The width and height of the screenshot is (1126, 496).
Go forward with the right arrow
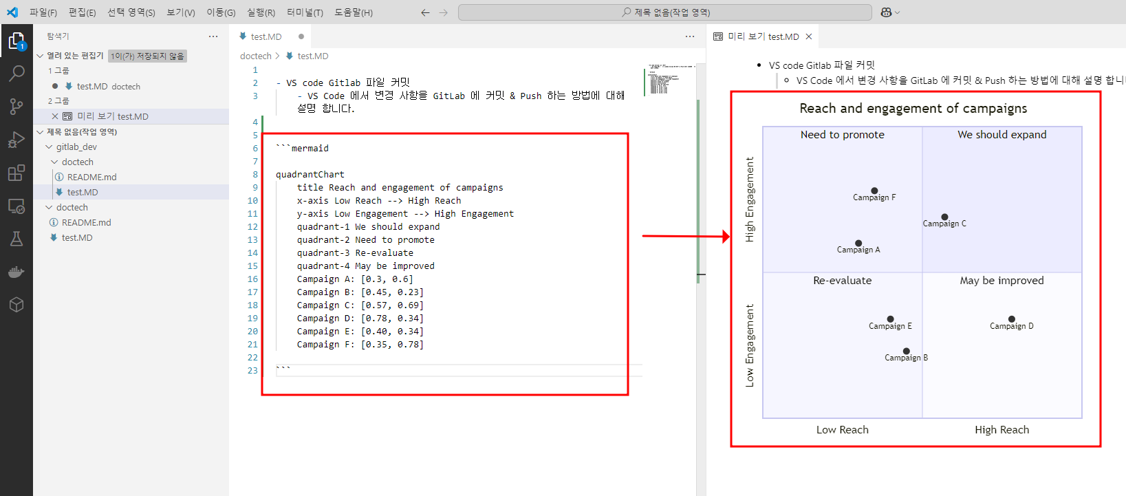(444, 12)
